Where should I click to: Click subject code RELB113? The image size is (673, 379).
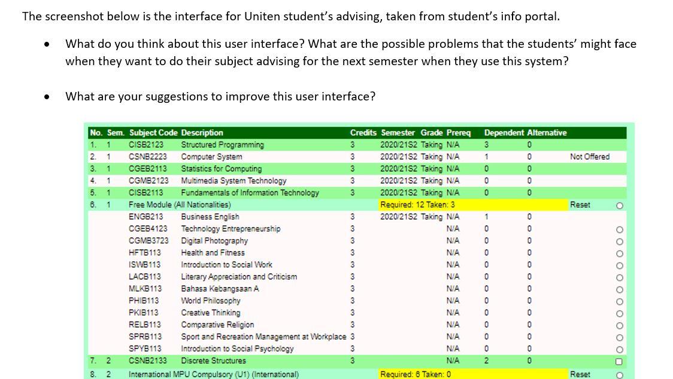click(145, 325)
